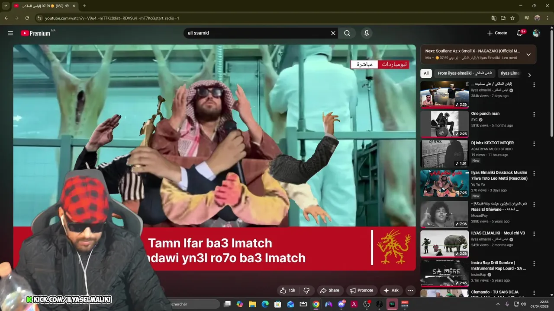Open Discord from taskbar

[341, 304]
